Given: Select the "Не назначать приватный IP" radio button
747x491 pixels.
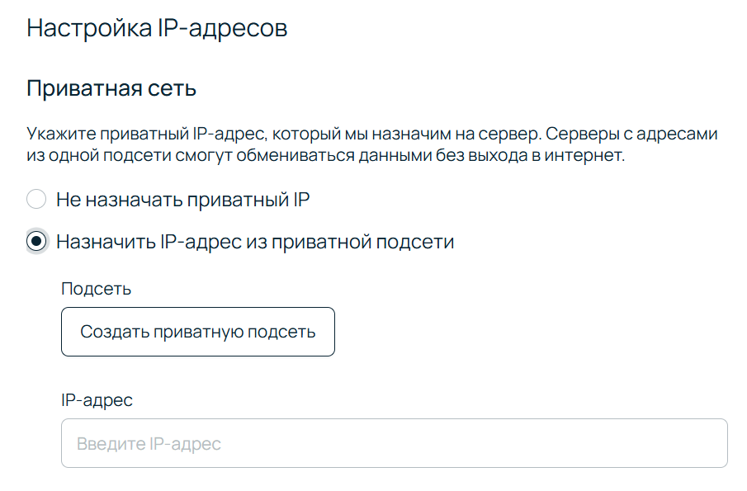Looking at the screenshot, I should click(36, 199).
